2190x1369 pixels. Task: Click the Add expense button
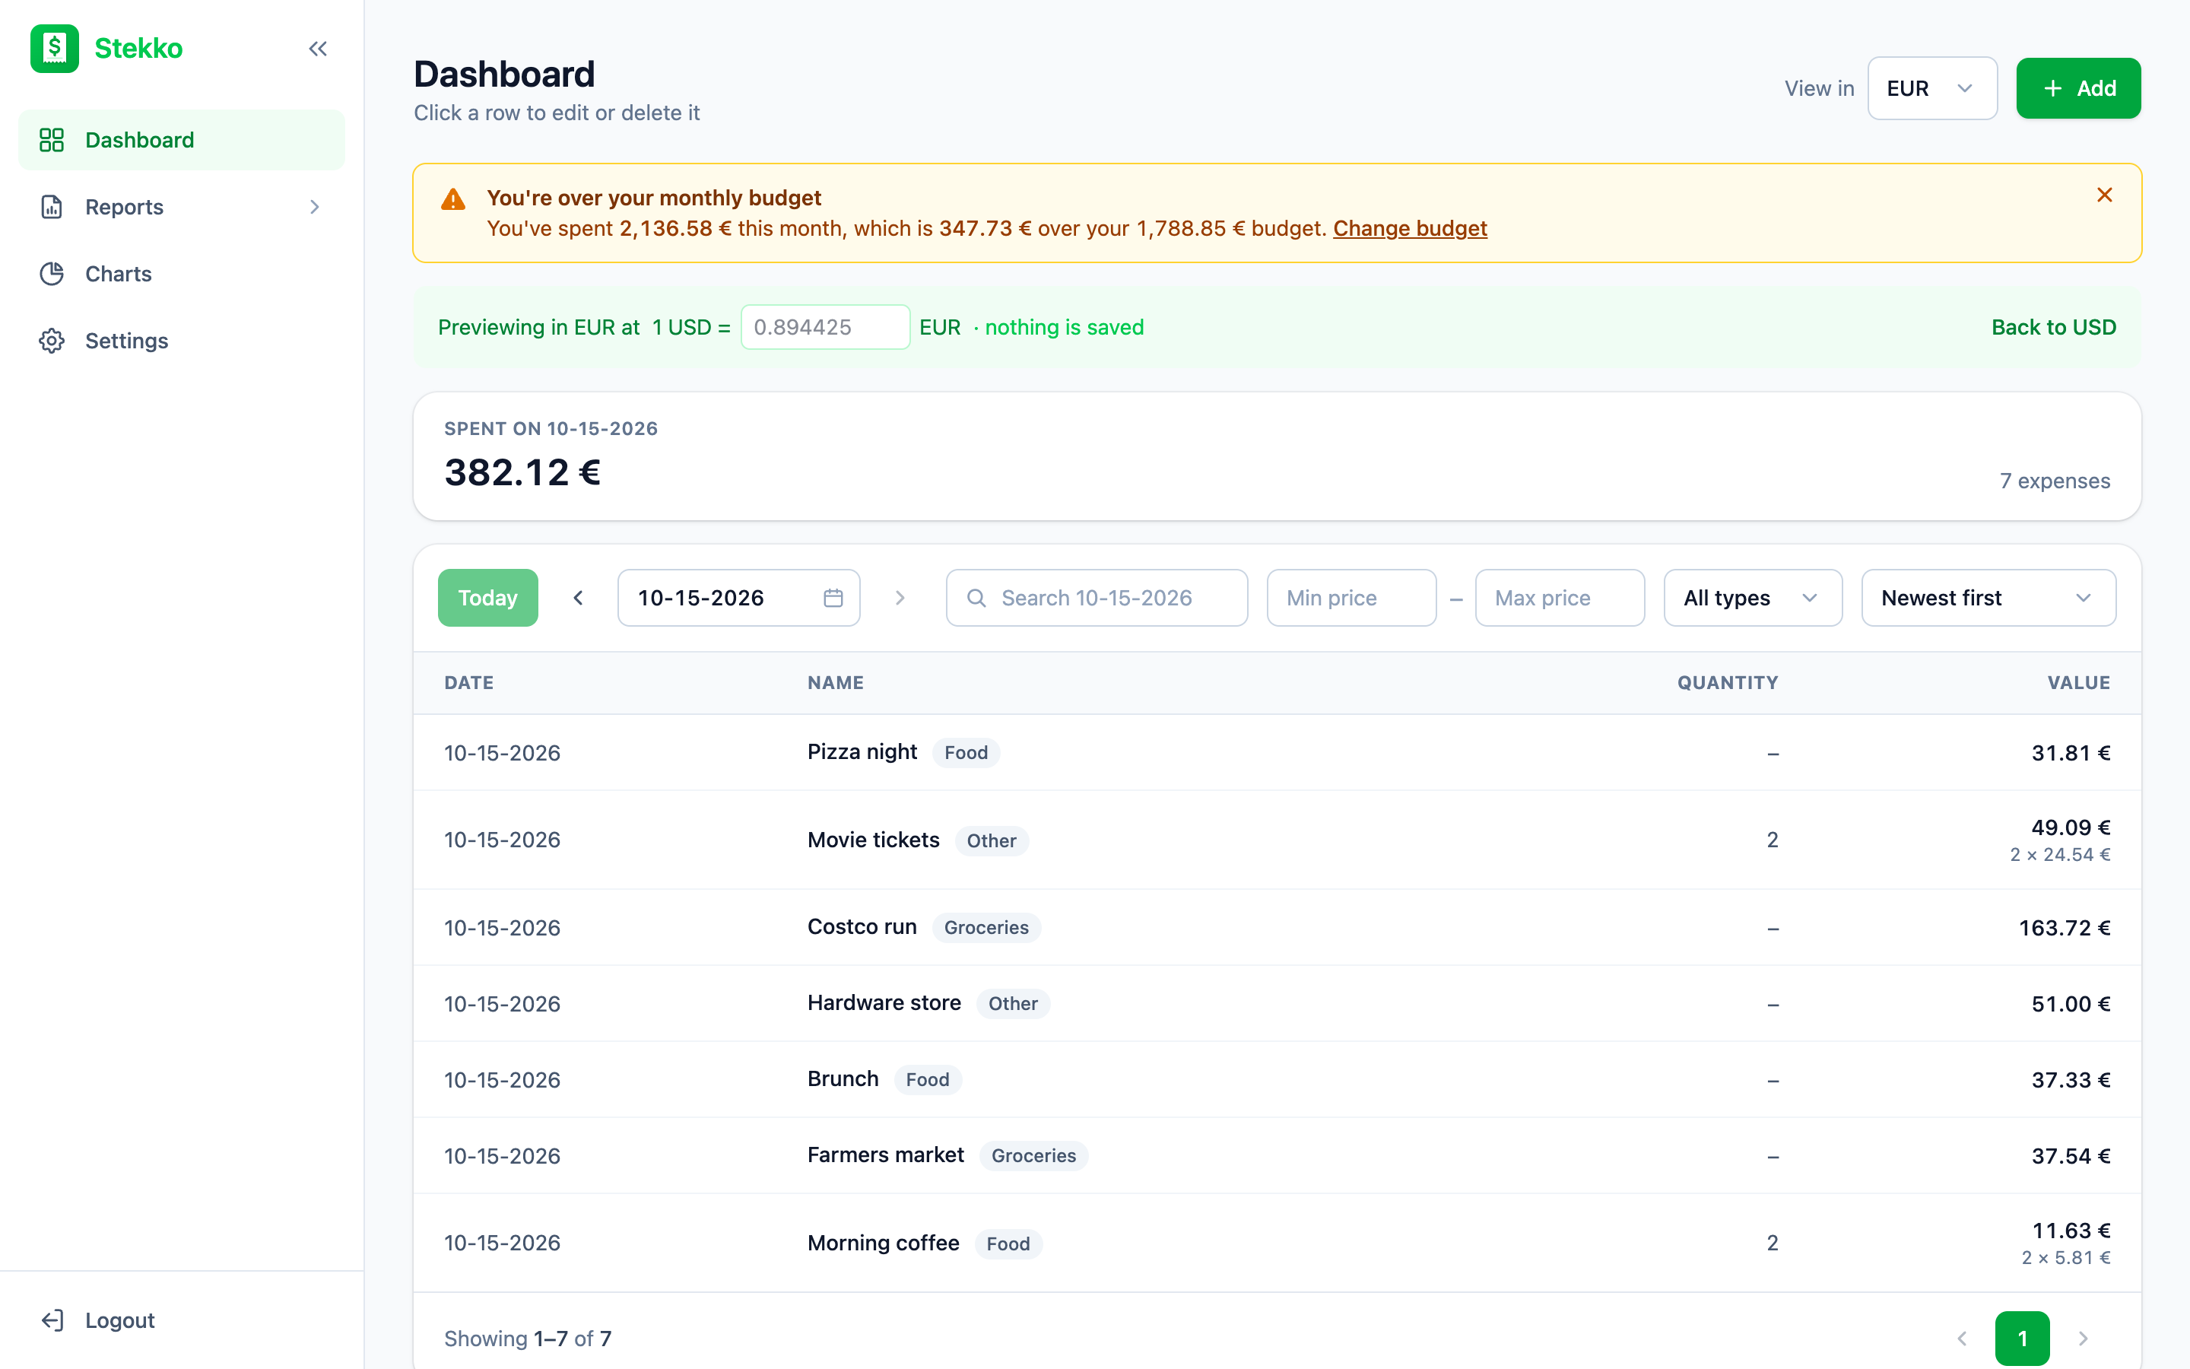[2079, 87]
